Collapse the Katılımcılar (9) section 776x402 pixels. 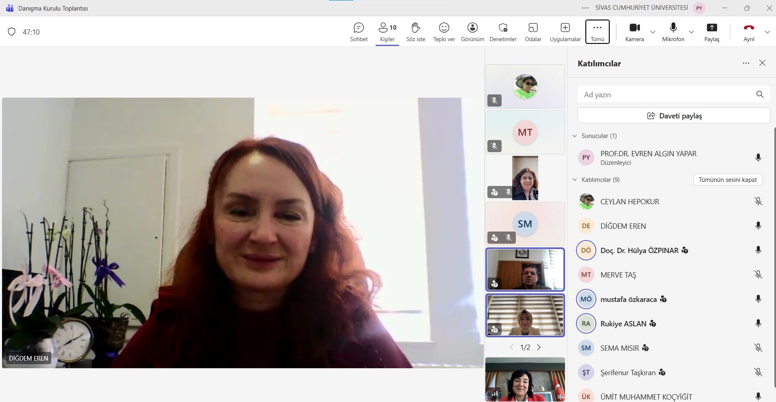pos(575,180)
